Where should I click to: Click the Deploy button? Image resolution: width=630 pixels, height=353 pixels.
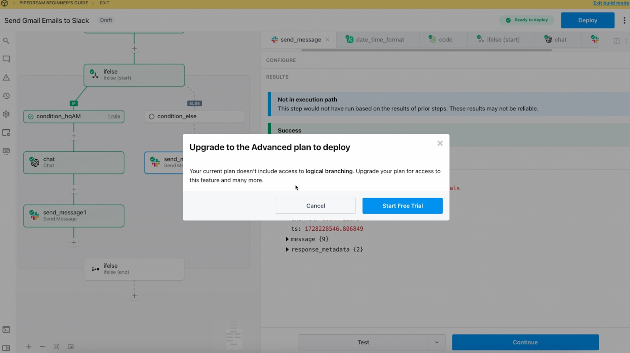pos(587,20)
